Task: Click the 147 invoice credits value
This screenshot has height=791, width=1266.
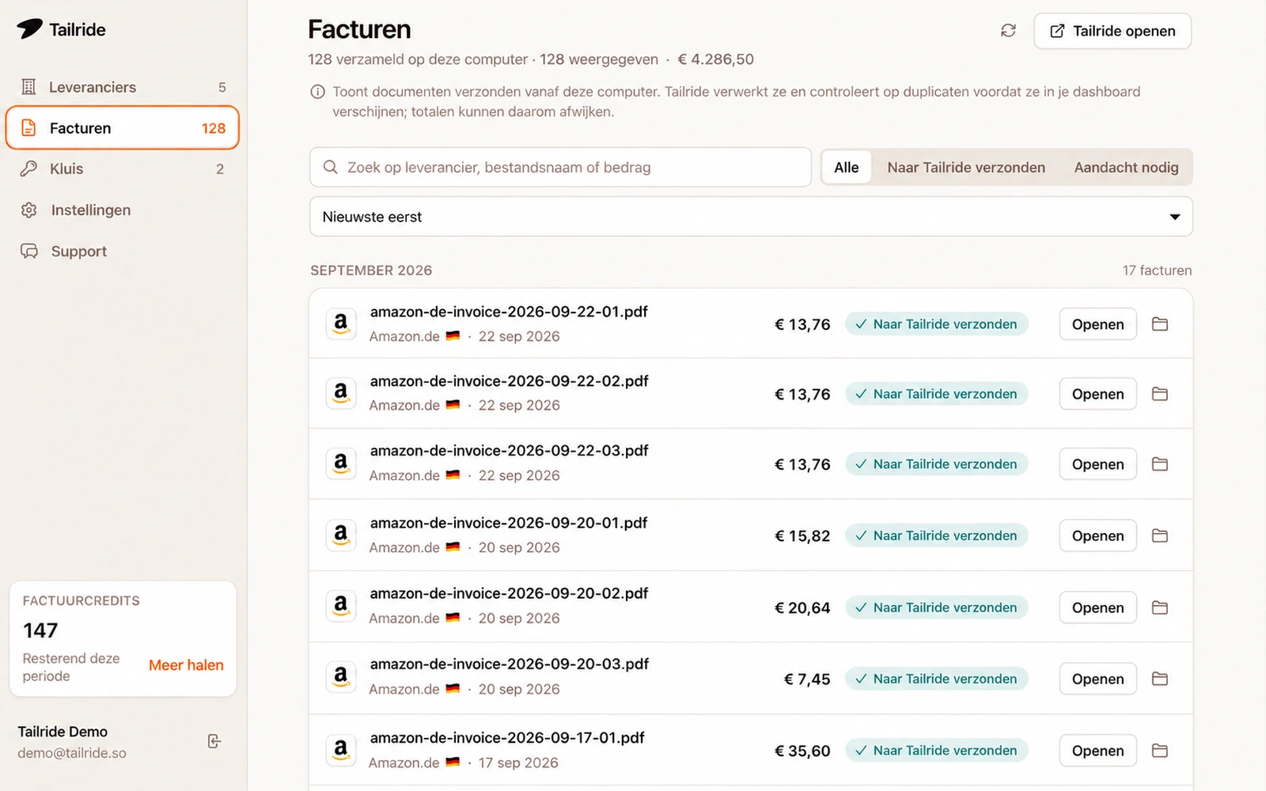Action: point(40,630)
